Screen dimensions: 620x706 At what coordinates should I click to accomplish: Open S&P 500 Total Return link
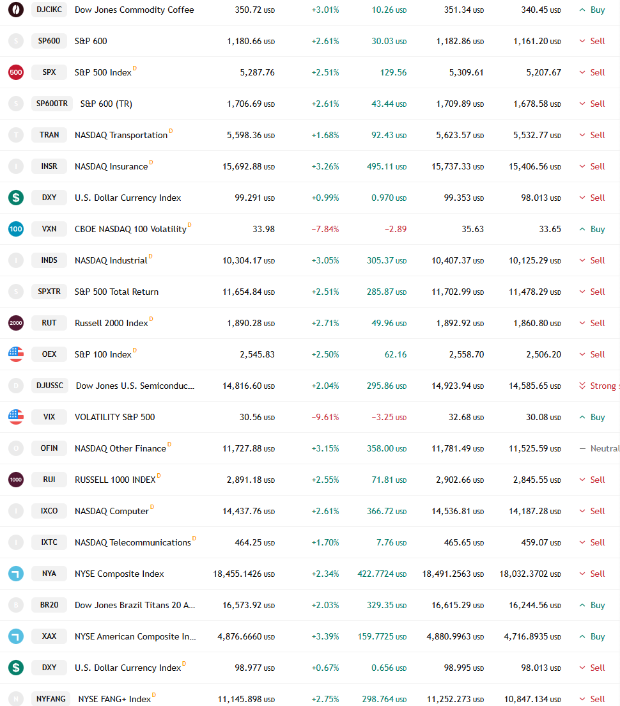pyautogui.click(x=116, y=292)
